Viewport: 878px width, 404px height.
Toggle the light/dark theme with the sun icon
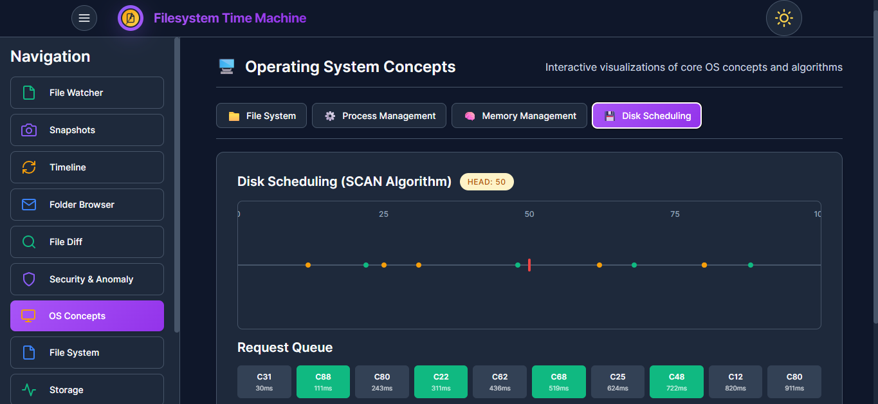point(783,18)
